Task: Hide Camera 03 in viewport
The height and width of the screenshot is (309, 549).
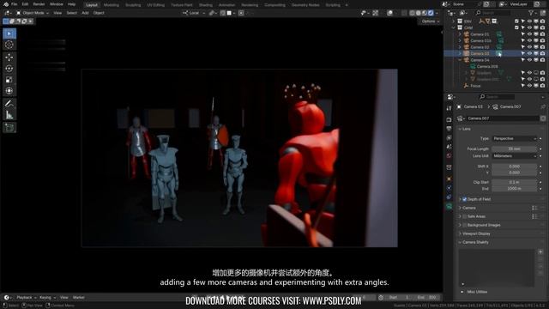Action: click(529, 53)
